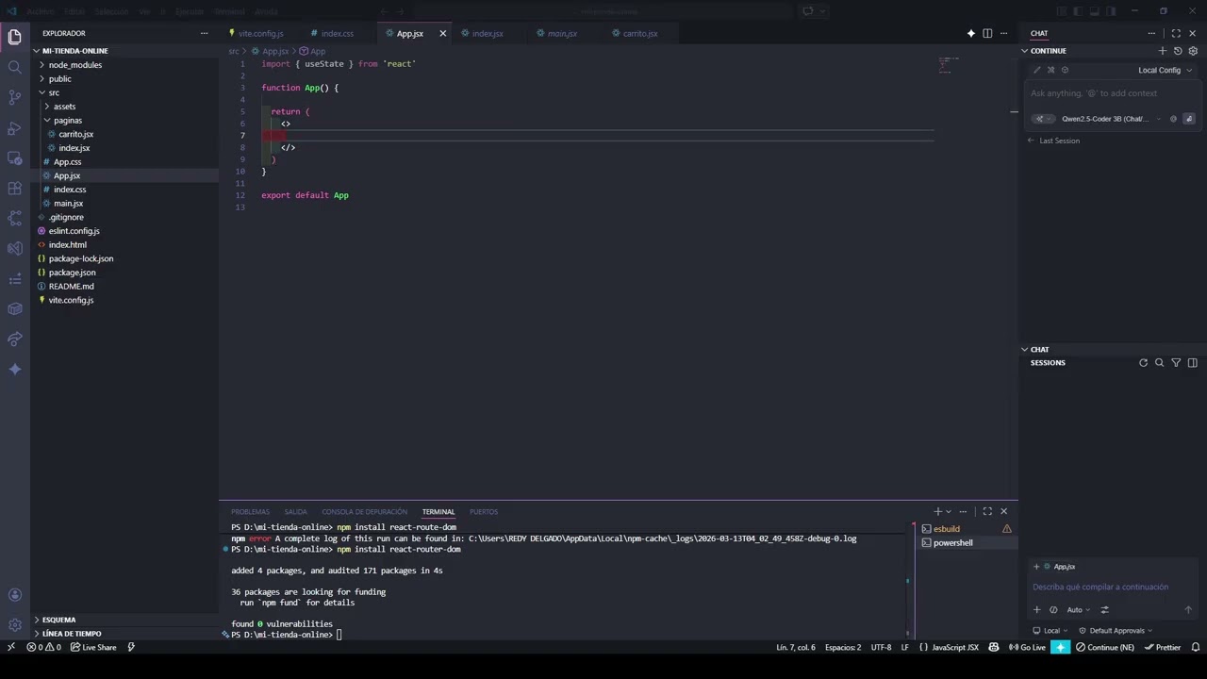Open the Run and Debug view

[14, 127]
